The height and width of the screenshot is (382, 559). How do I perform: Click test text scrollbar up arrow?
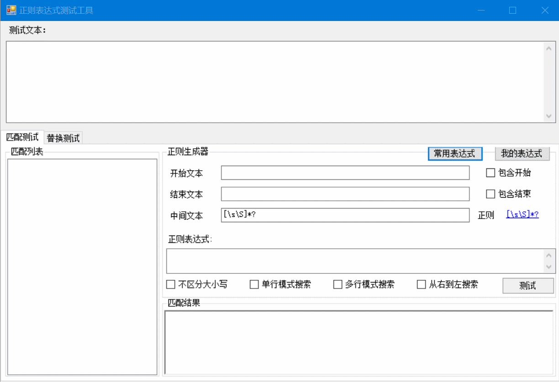tap(548, 48)
